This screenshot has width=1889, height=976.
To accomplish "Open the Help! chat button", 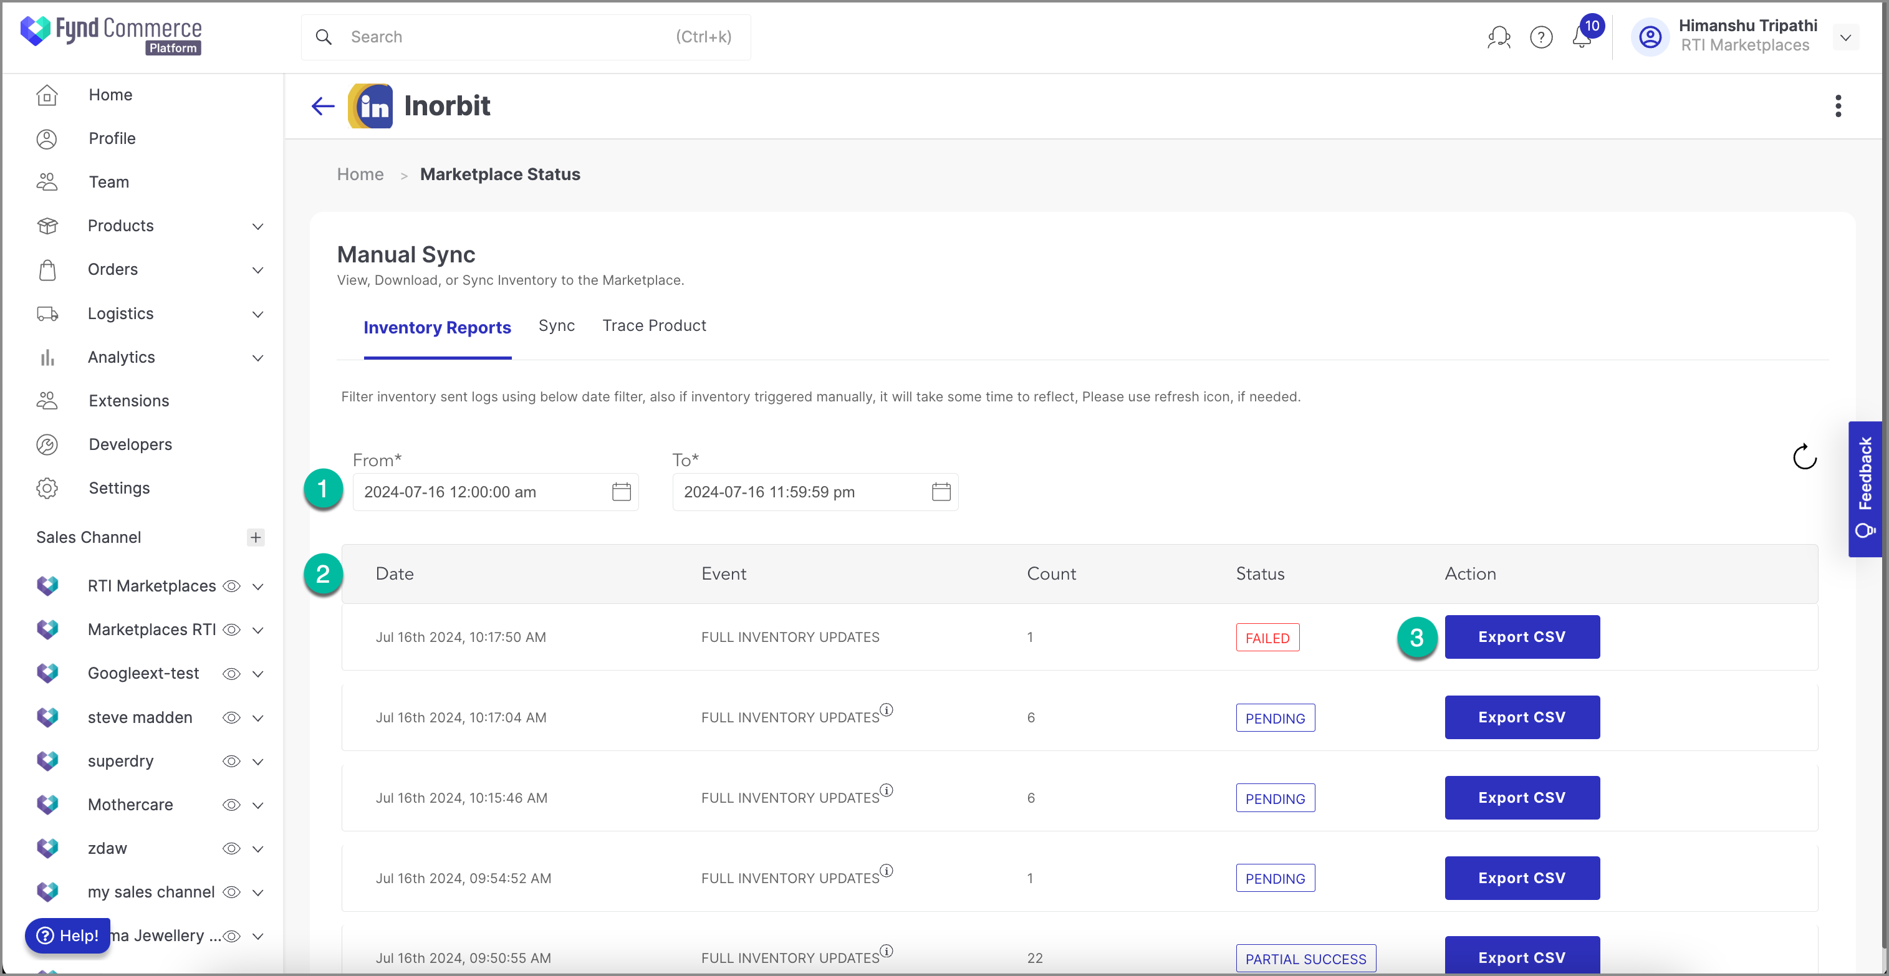I will pos(67,935).
